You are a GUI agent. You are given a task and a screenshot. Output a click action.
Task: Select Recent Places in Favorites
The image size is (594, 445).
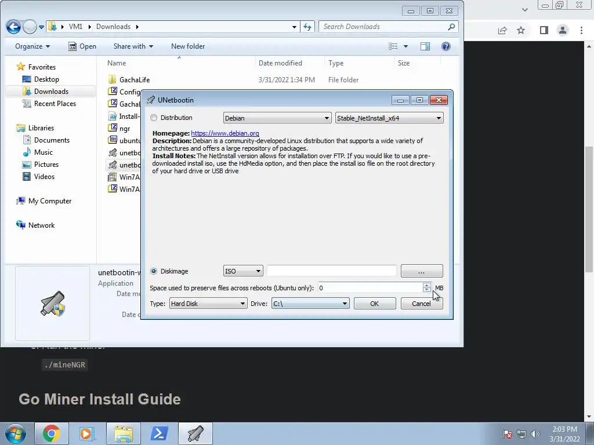coord(55,103)
